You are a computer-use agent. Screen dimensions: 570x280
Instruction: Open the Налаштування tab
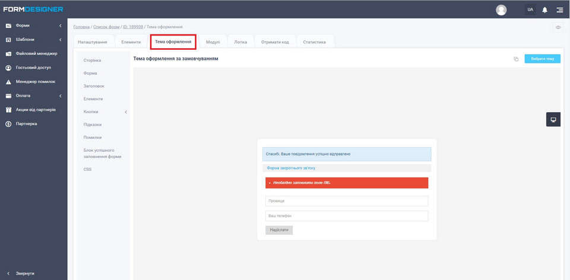93,42
